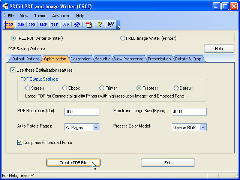Click the PDF Resolution (dpi) input field

tap(82, 112)
